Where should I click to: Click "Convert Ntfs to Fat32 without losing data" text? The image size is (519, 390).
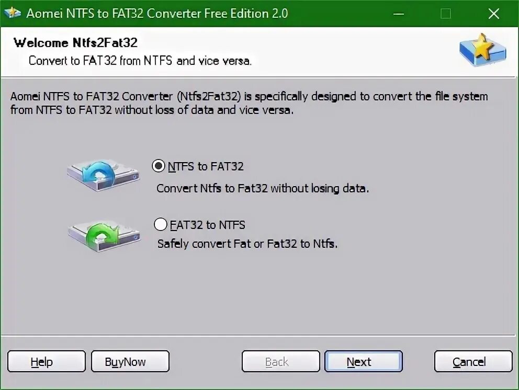(x=263, y=188)
